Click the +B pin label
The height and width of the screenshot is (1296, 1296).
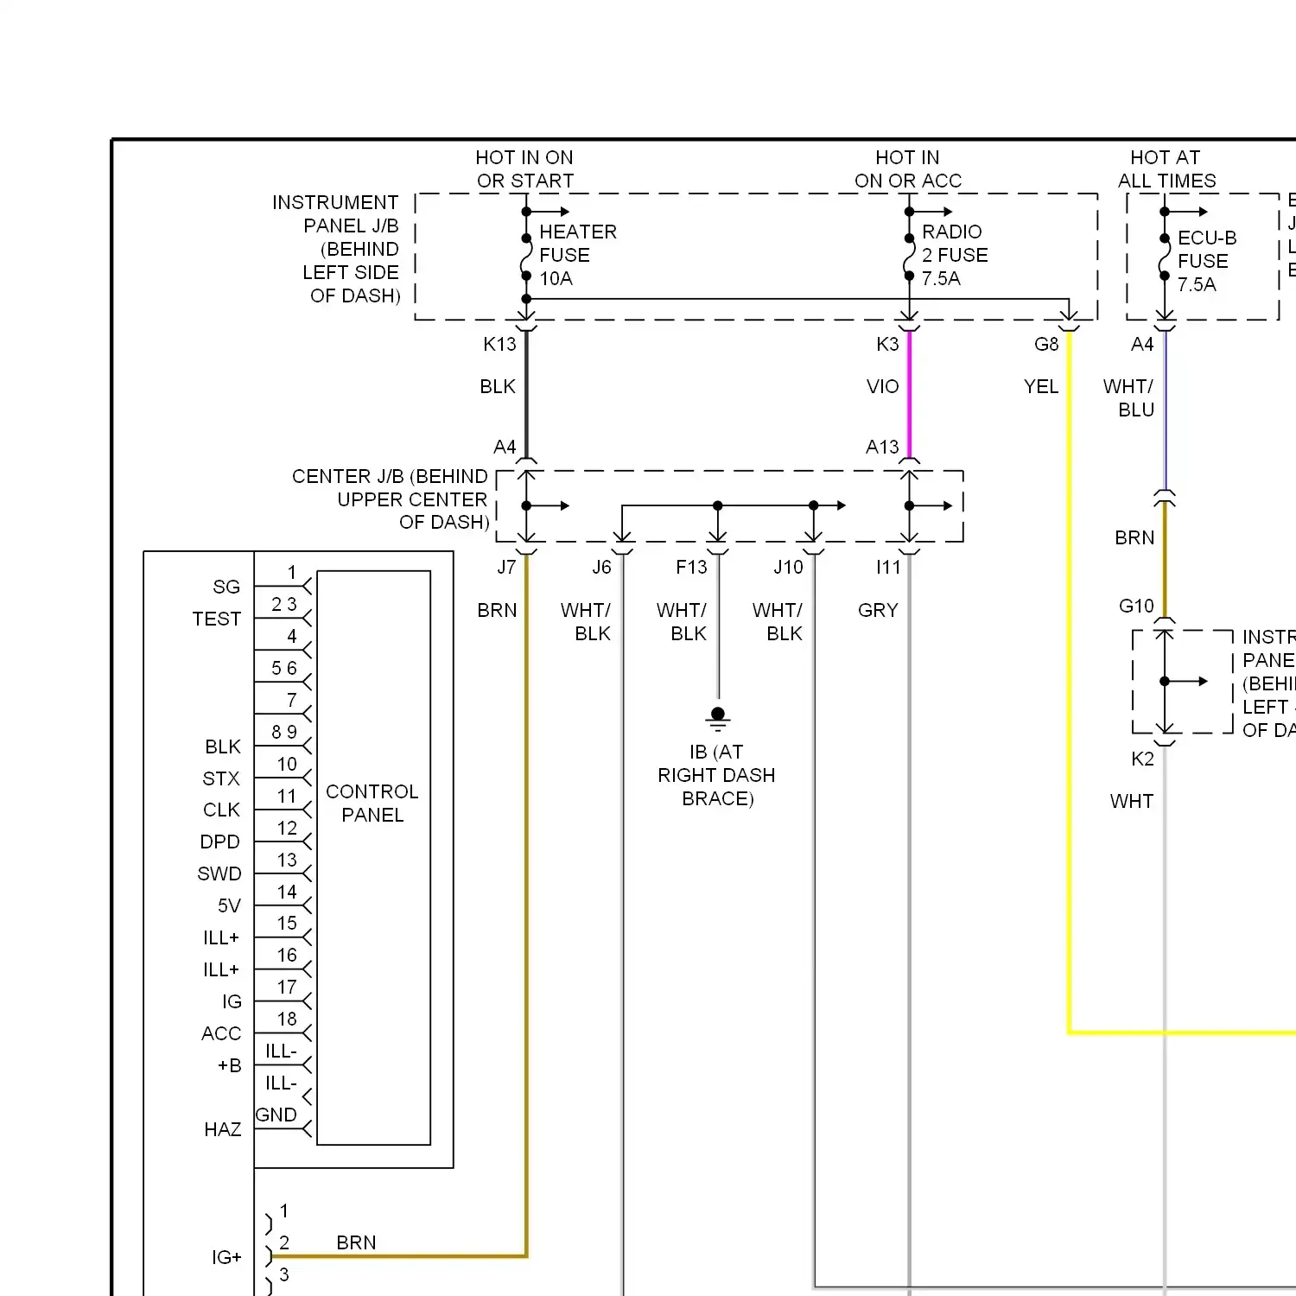tap(229, 1065)
